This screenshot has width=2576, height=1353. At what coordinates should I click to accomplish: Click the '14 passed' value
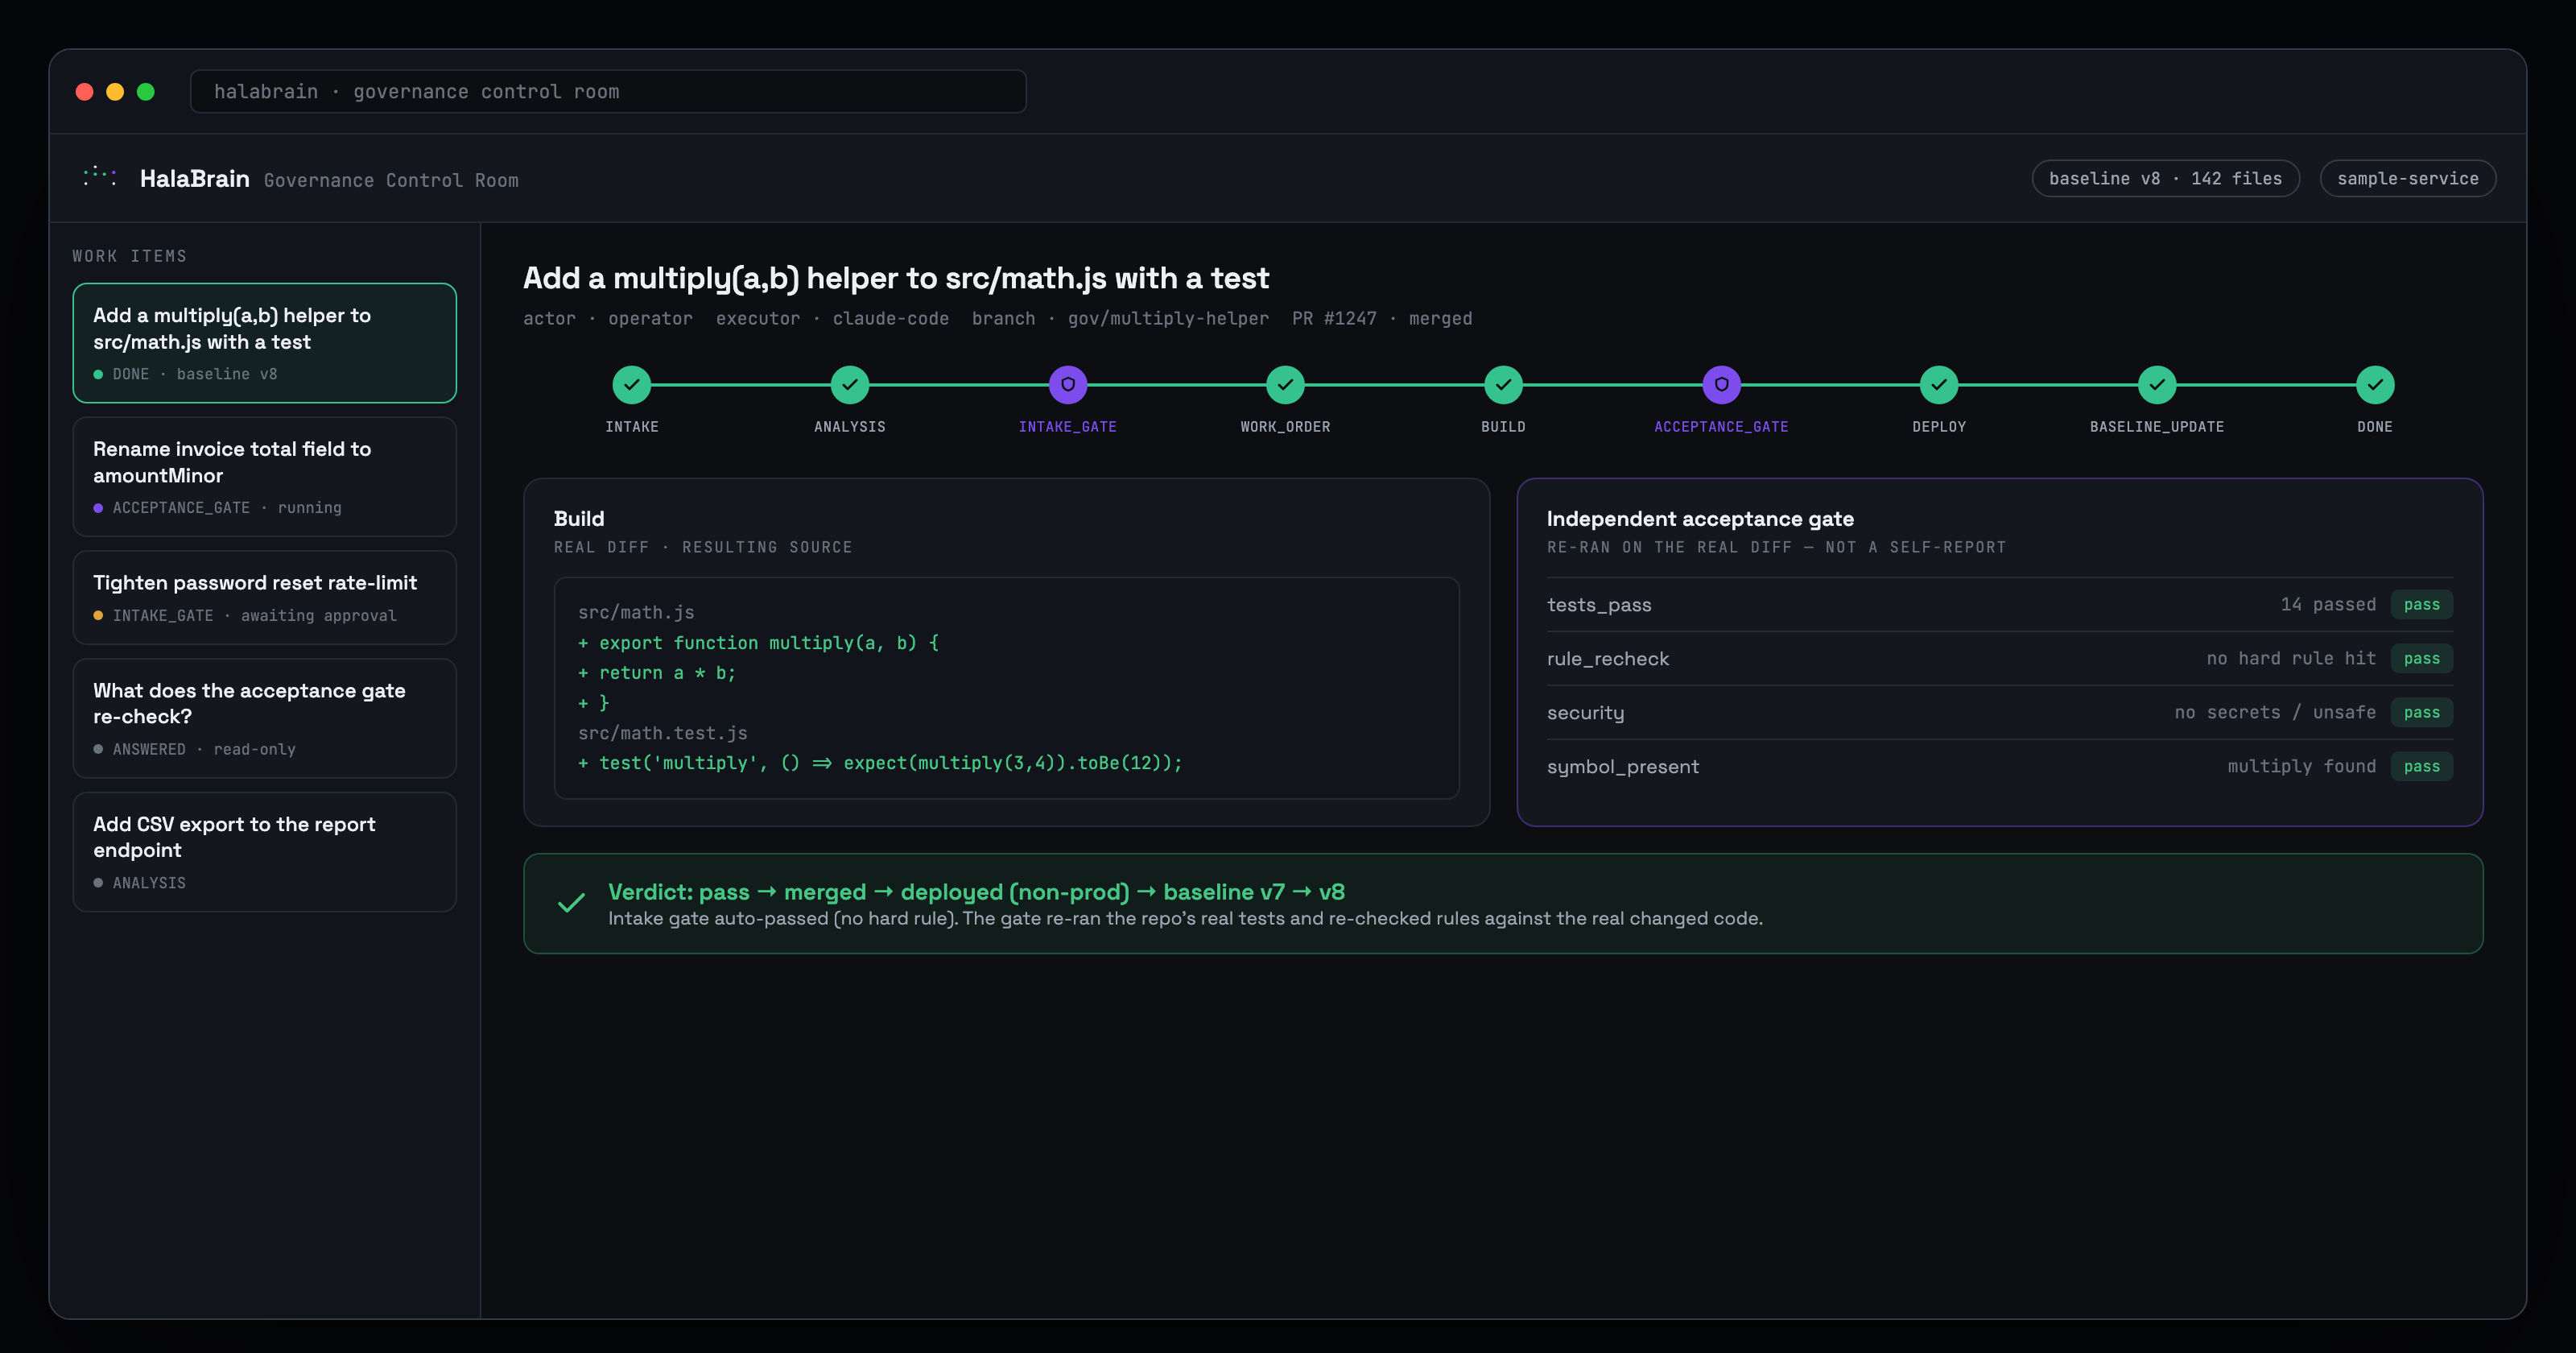(x=2327, y=605)
